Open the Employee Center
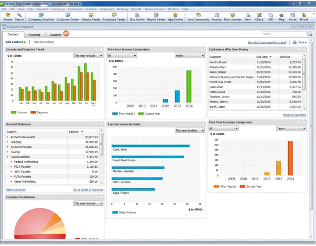The image size is (316, 246). 114,17
